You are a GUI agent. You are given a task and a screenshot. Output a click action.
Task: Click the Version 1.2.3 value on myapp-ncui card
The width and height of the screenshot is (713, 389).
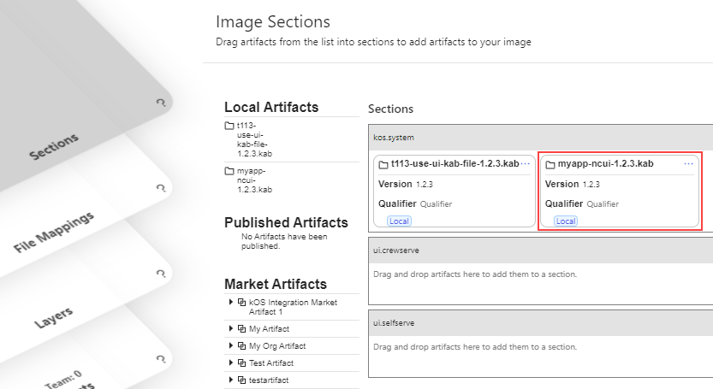[x=591, y=185]
